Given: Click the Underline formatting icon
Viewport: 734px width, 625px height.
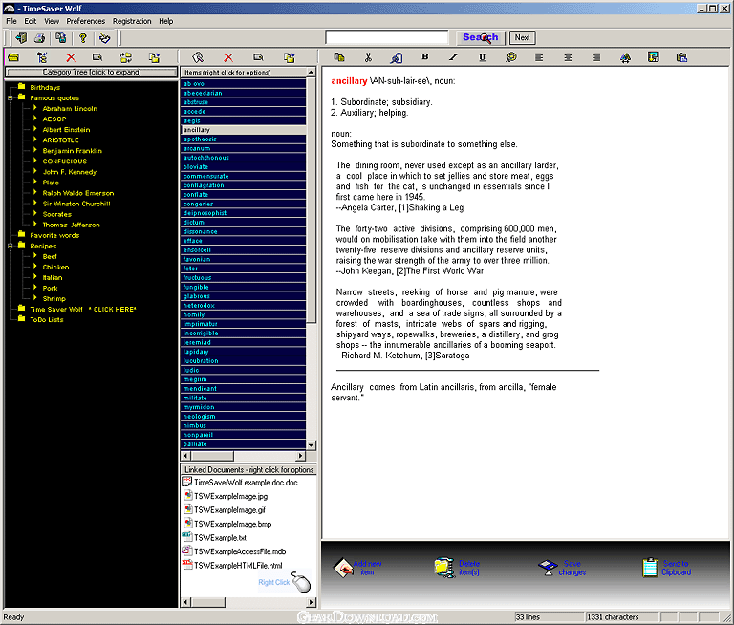Looking at the screenshot, I should (x=482, y=57).
